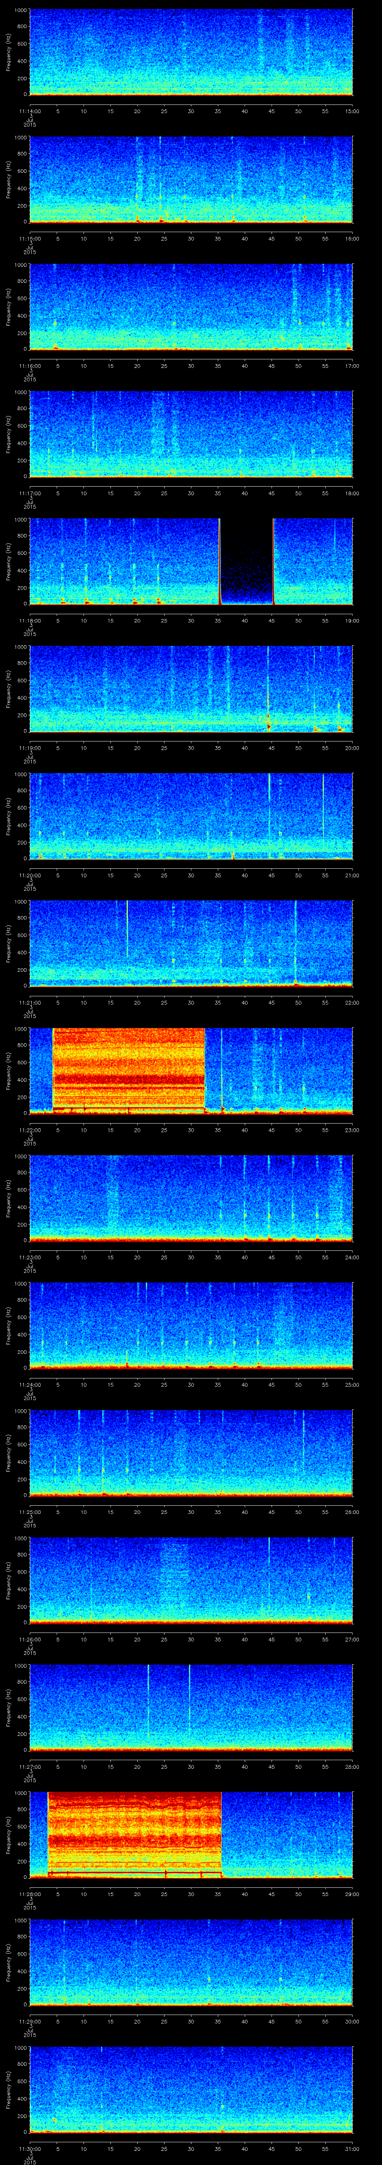Click the 19:00 end time label
The image size is (382, 2165).
(x=353, y=620)
